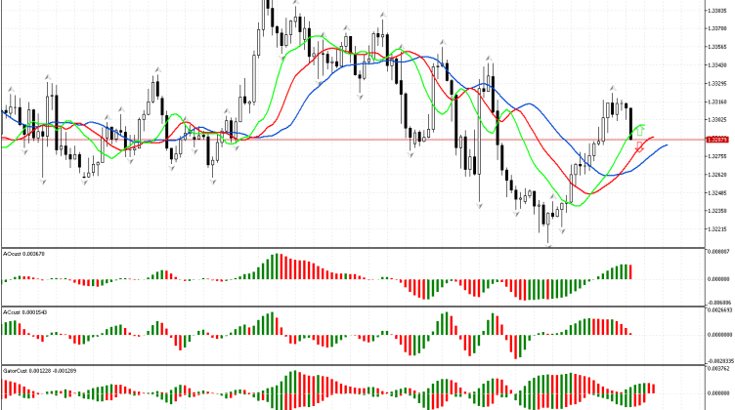The width and height of the screenshot is (735, 410).
Task: Click the red down arrow signal
Action: tap(639, 147)
